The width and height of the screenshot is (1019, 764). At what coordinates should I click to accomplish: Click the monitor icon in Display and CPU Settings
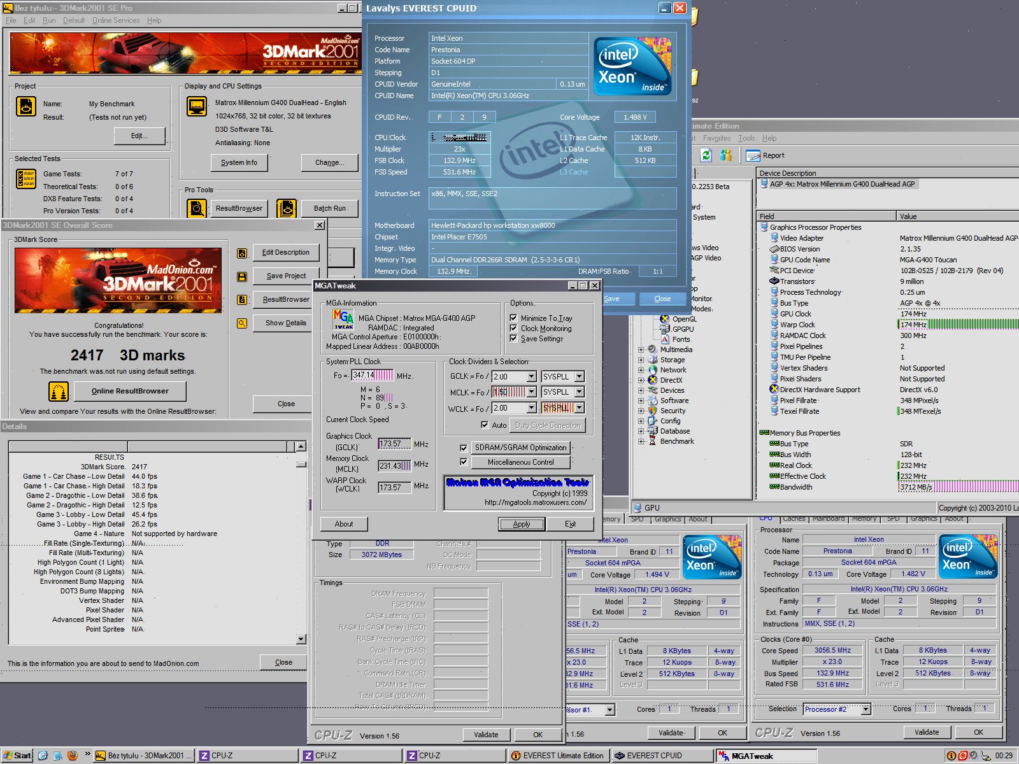[197, 106]
